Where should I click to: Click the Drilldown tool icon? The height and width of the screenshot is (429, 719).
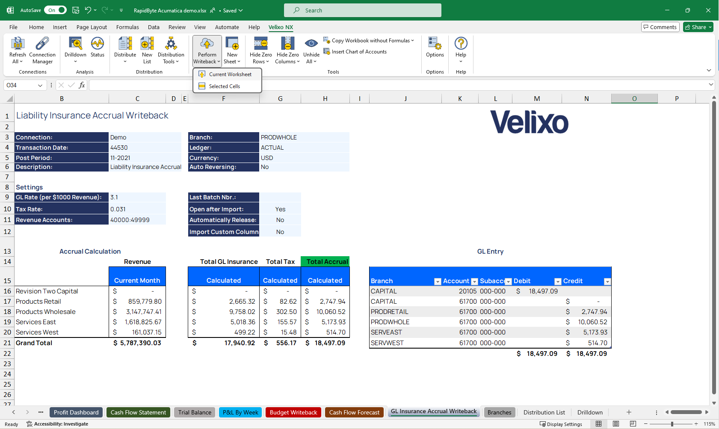pyautogui.click(x=75, y=44)
